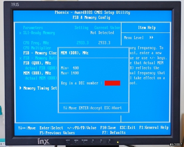Click the CPU Freq, MHz label
This screenshot has height=147, width=184.
[x=36, y=43]
